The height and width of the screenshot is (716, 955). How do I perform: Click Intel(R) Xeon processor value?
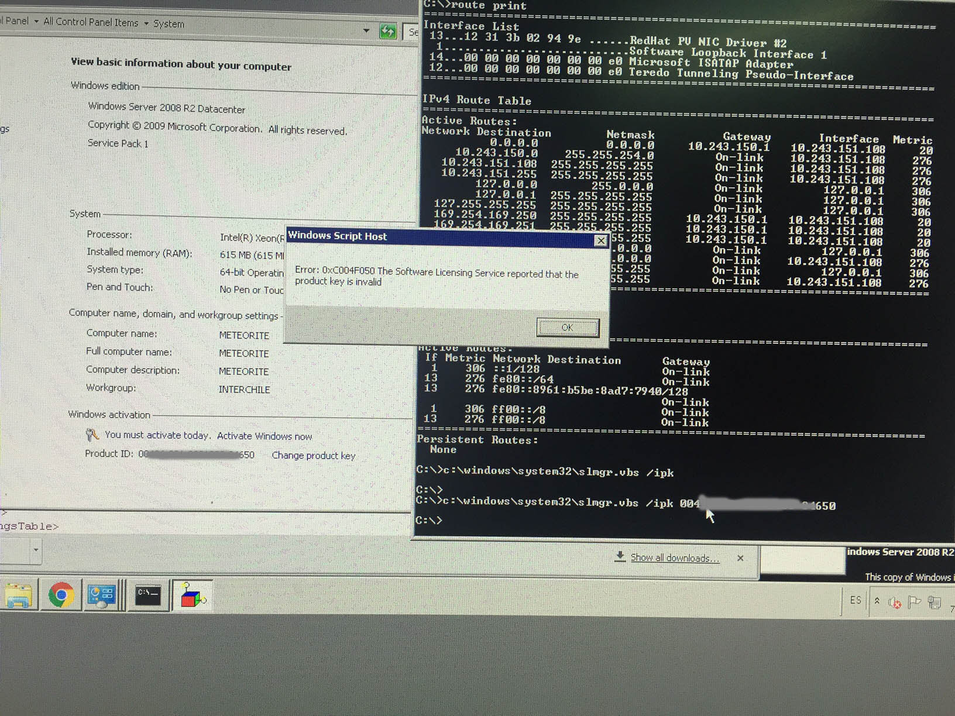pos(252,237)
